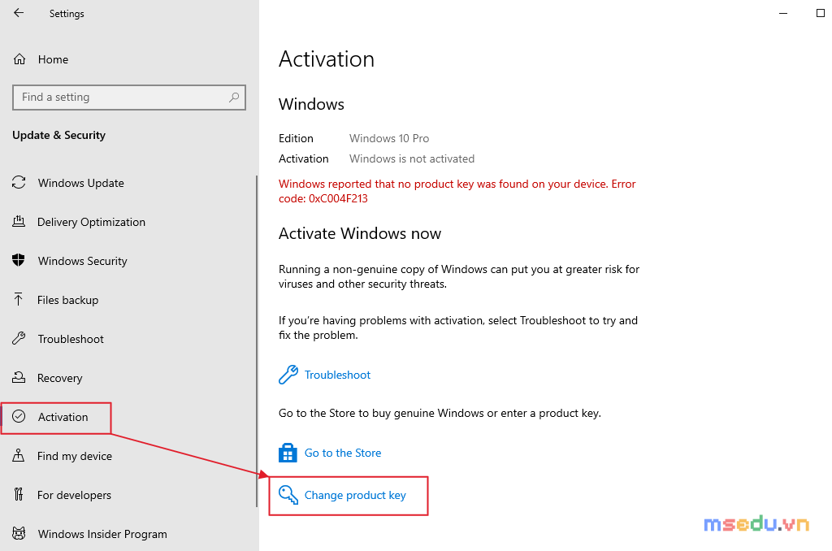Click the Recovery icon in sidebar

click(19, 377)
